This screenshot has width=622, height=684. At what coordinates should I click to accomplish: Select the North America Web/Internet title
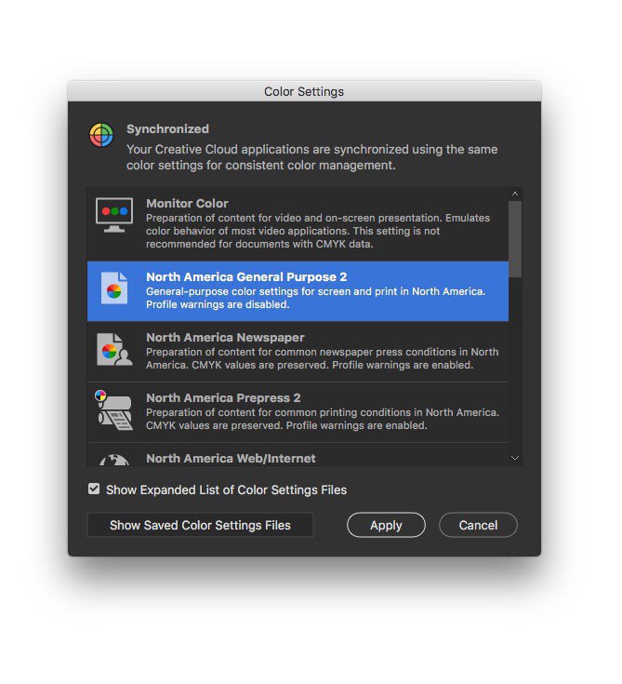click(231, 459)
